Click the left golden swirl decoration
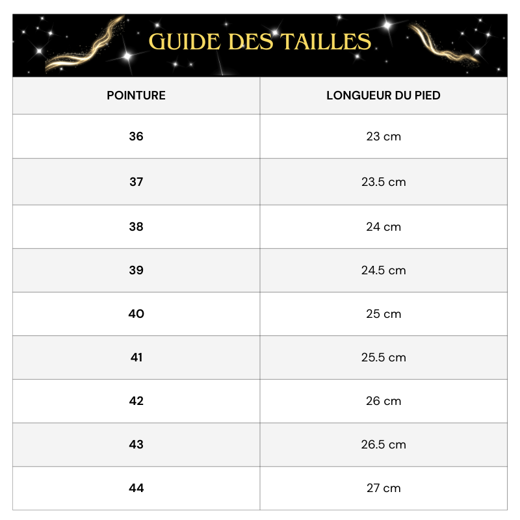 coord(83,47)
